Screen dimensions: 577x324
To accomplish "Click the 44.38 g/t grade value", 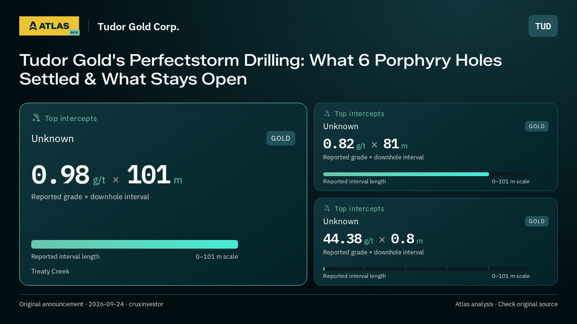I will tap(348, 239).
